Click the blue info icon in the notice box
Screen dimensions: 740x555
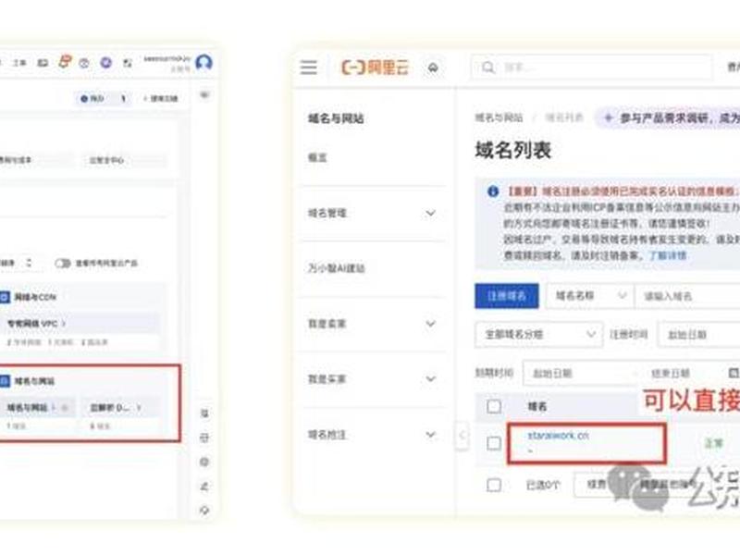[493, 191]
